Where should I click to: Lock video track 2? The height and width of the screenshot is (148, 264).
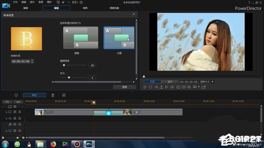20,131
